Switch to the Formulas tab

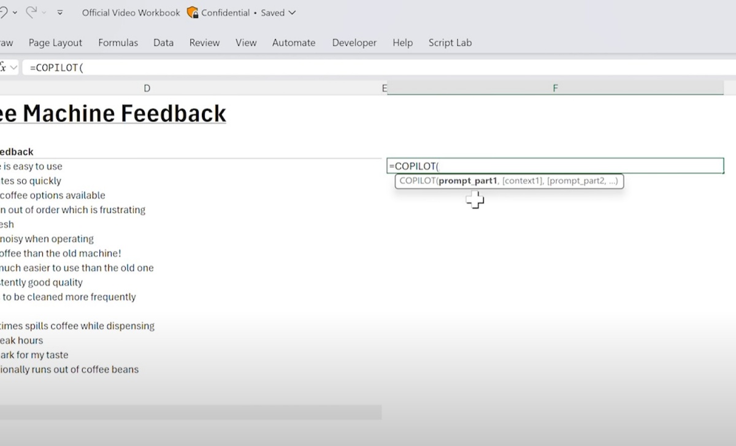pos(118,43)
